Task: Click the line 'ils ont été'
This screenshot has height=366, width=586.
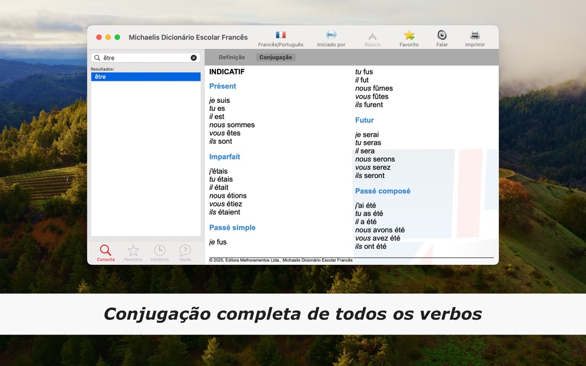Action: click(x=371, y=246)
